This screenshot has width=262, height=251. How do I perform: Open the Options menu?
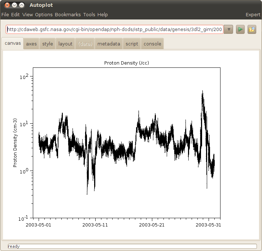point(44,15)
